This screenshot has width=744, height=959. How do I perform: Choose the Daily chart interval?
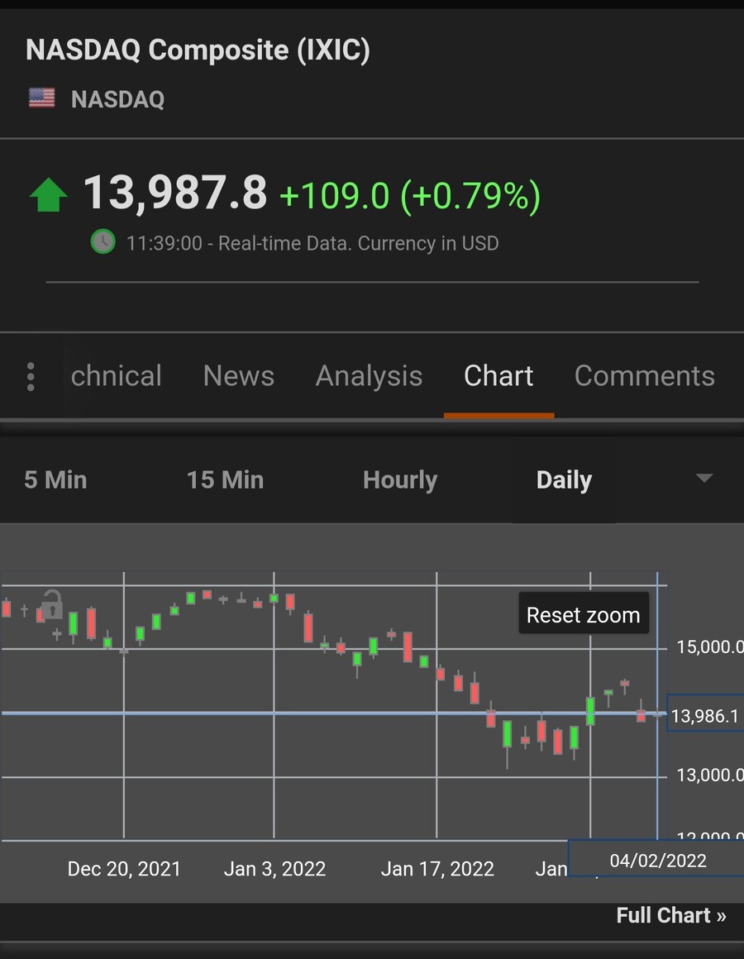564,480
